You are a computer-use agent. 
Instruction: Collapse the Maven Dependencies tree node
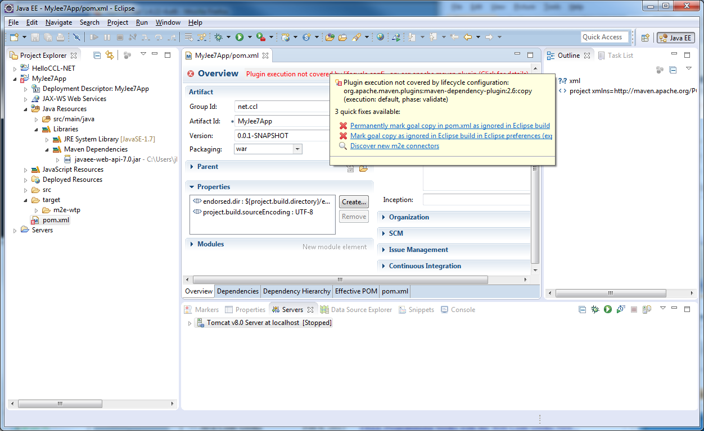[x=47, y=149]
